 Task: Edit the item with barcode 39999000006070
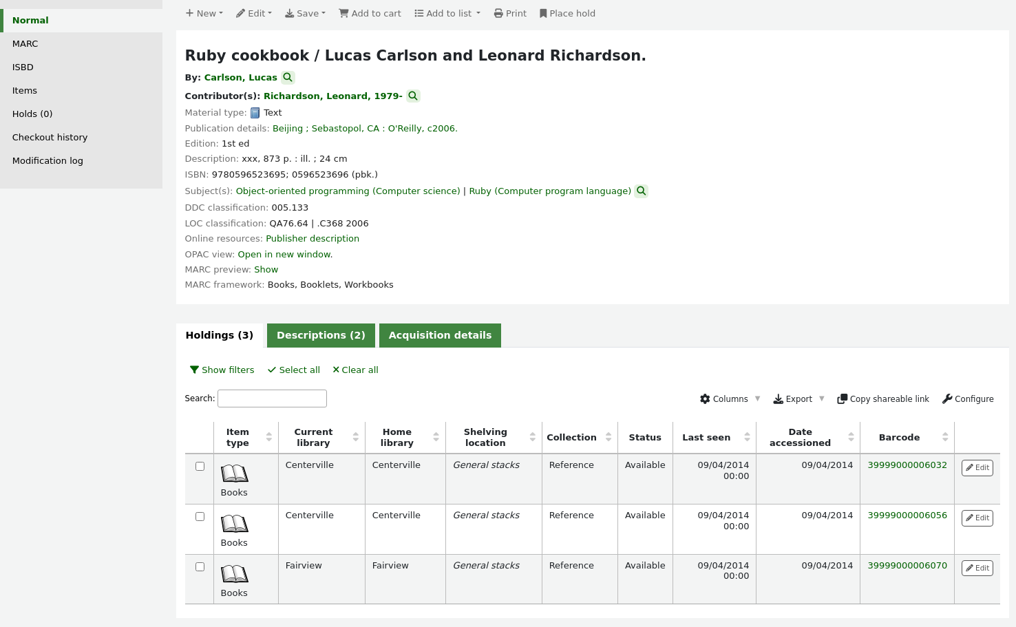pyautogui.click(x=977, y=568)
